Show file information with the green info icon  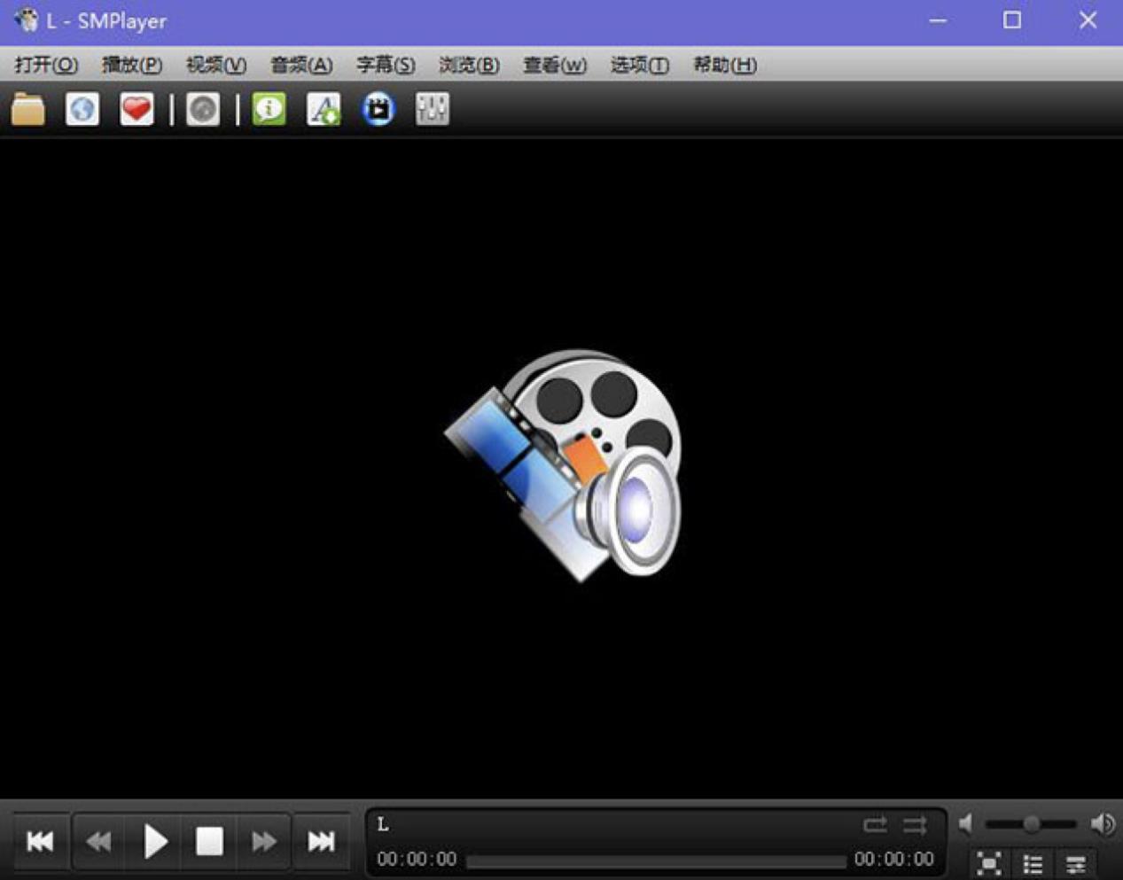point(269,109)
